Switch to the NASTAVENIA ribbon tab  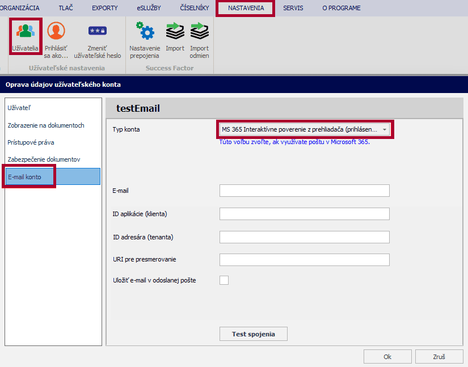[x=246, y=8]
